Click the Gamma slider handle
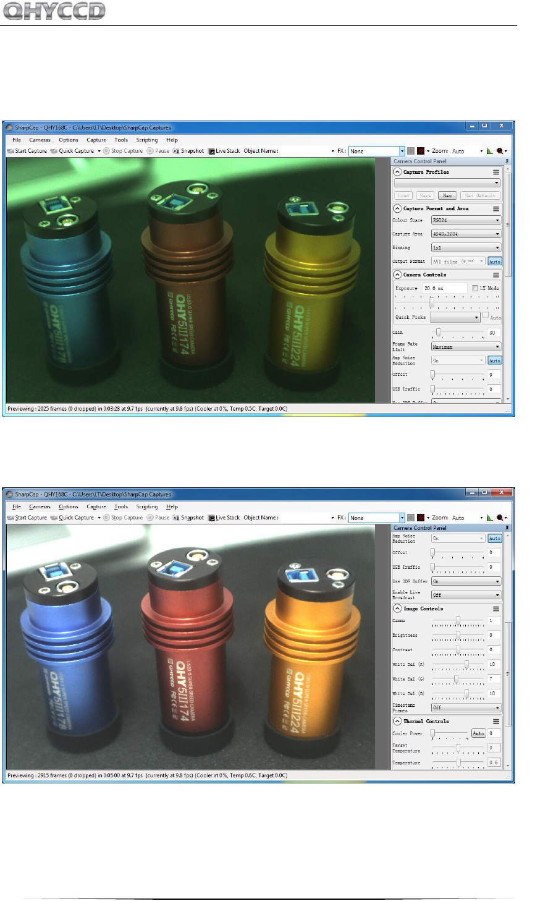This screenshot has width=535, height=901. click(x=458, y=620)
